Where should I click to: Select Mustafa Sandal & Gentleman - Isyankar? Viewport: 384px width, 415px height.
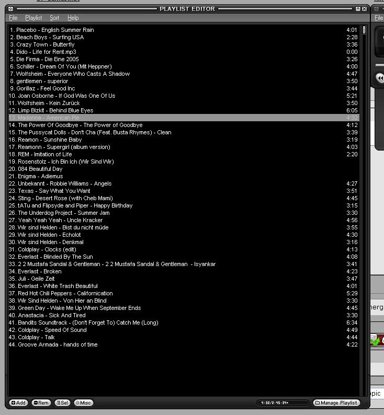pos(184,264)
